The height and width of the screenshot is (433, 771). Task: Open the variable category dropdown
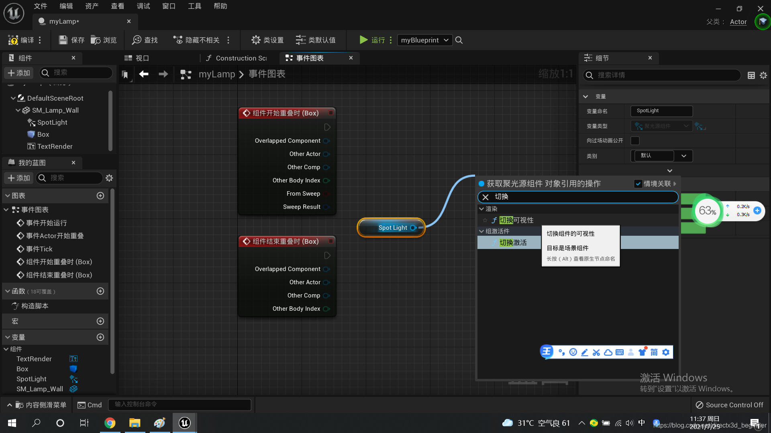683,156
